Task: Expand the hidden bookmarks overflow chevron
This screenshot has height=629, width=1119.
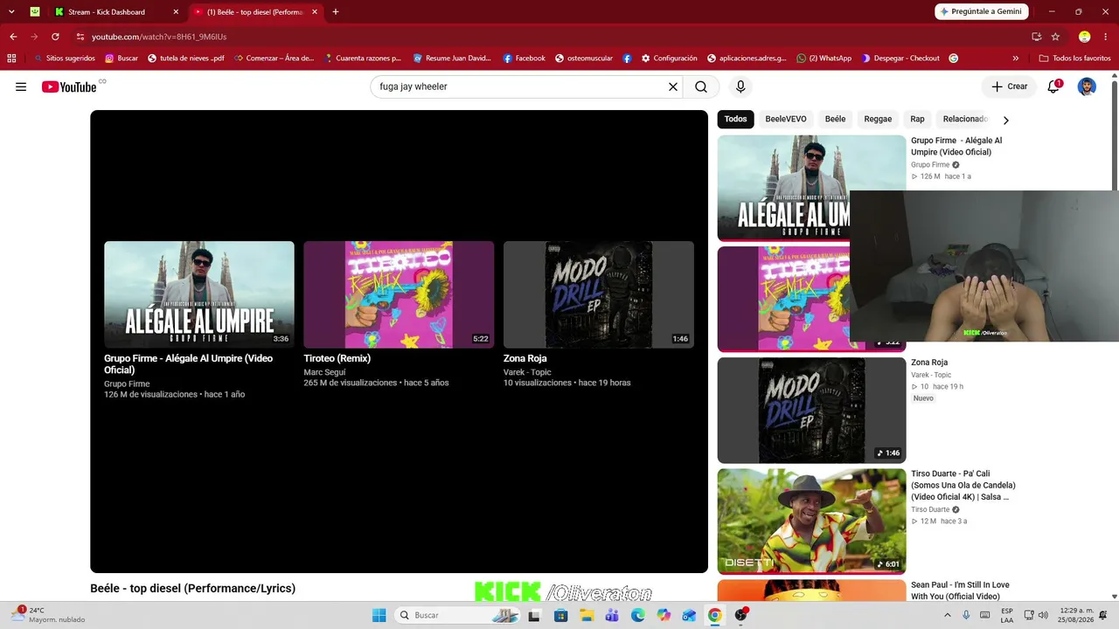Action: [1015, 59]
